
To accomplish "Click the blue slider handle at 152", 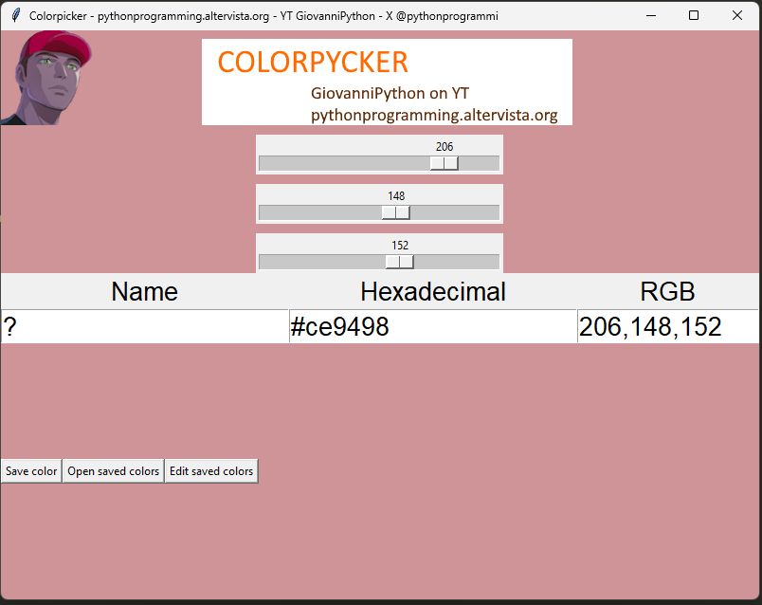I will (x=399, y=262).
